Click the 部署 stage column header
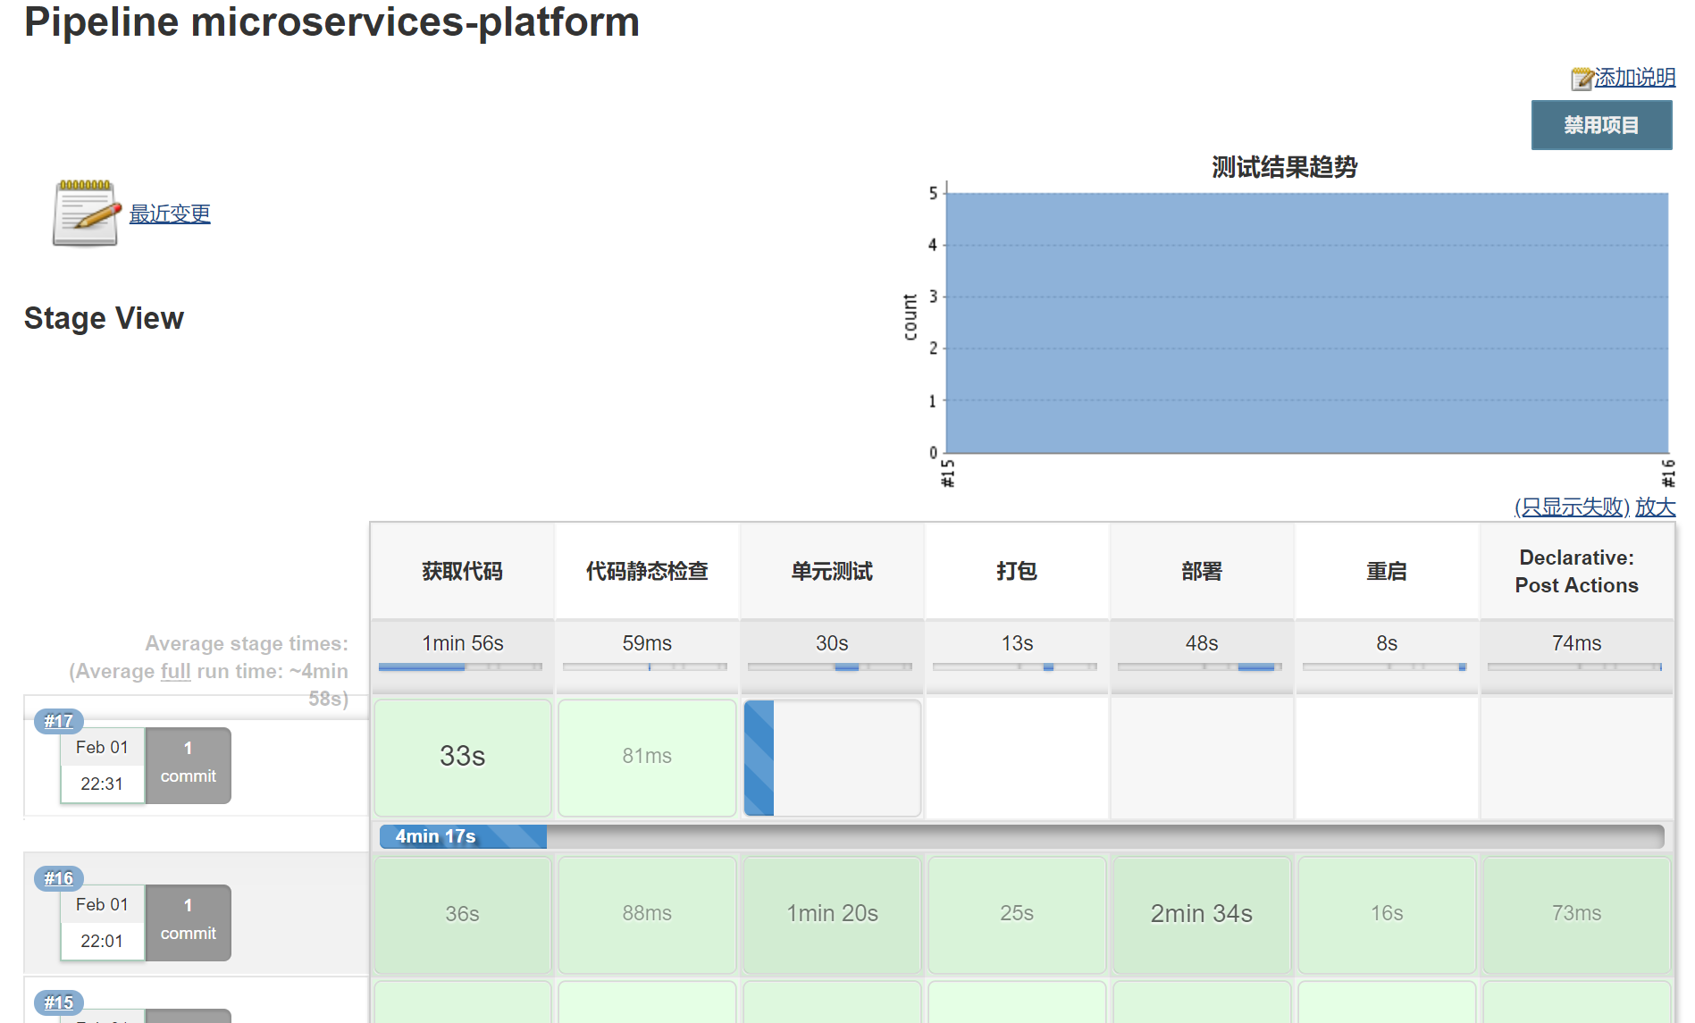The image size is (1695, 1023). pos(1202,571)
